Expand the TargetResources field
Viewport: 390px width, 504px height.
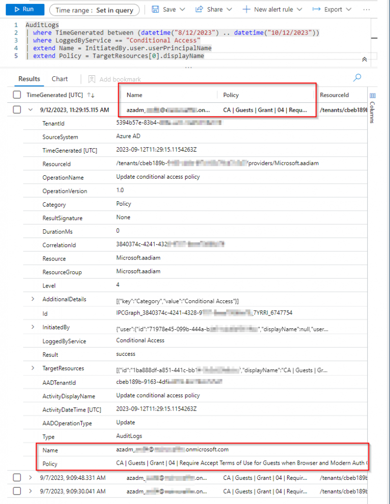point(33,368)
